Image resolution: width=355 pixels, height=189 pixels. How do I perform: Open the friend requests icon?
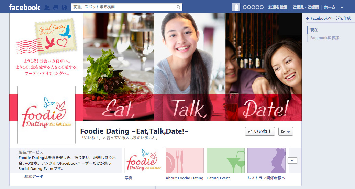tap(47, 8)
